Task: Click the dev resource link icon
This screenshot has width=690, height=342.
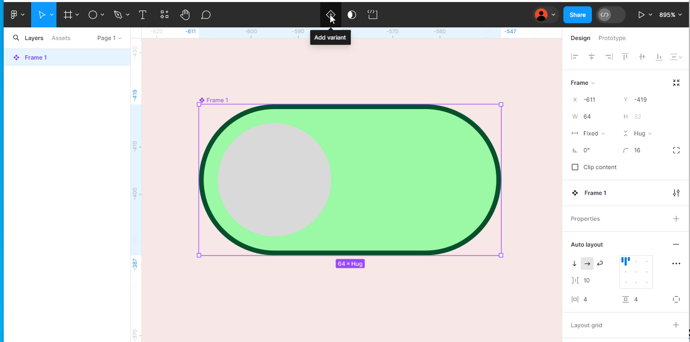Action: pyautogui.click(x=372, y=15)
